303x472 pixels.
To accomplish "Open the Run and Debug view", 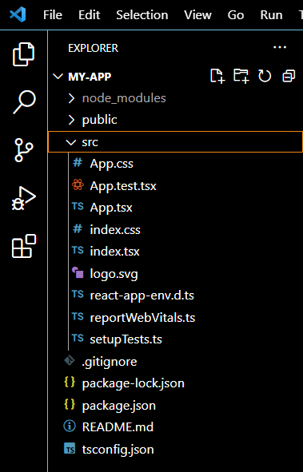I will click(x=23, y=198).
